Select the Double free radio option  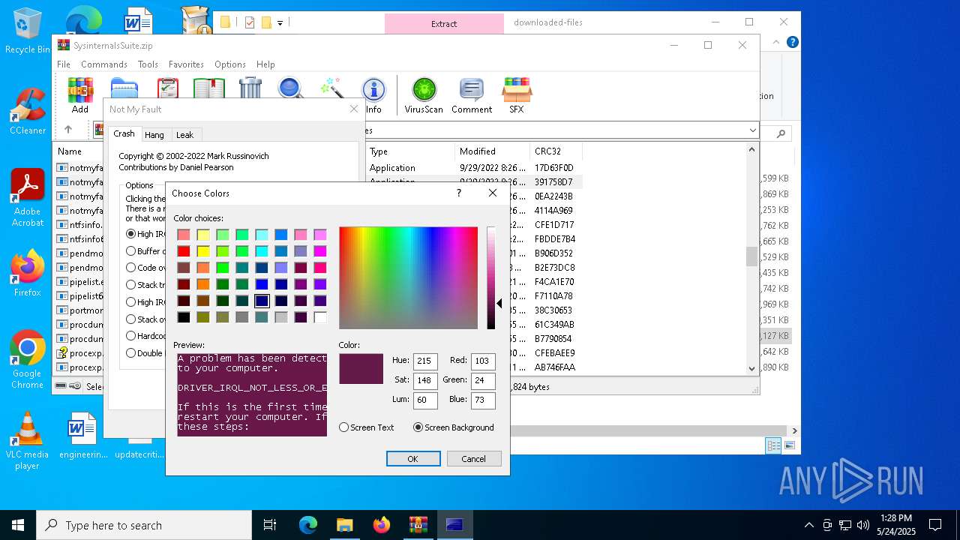[131, 353]
